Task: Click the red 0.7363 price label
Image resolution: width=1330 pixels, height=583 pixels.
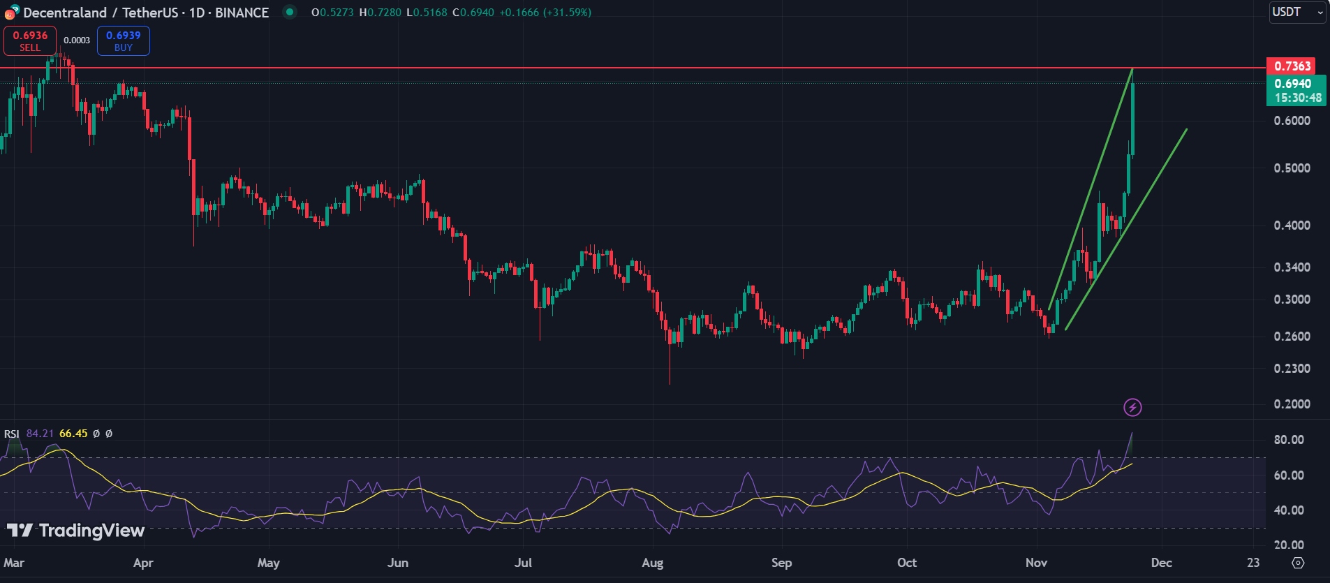Action: [1292, 66]
